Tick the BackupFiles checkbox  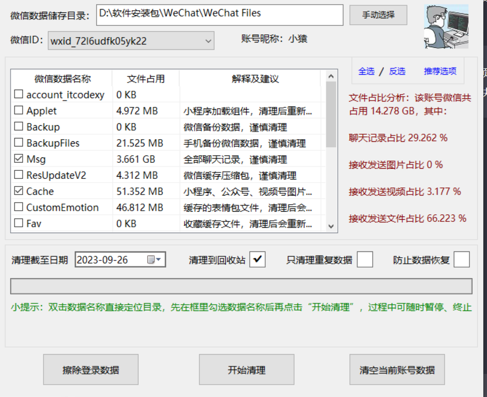pyautogui.click(x=19, y=142)
